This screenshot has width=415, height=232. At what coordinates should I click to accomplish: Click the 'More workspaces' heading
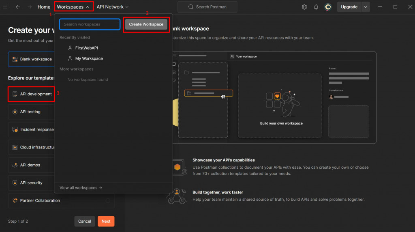[x=77, y=69]
